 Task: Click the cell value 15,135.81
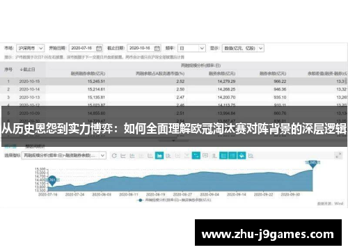click(x=96, y=97)
